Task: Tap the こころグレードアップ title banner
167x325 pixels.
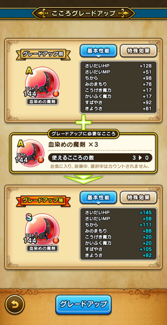Action: (x=83, y=13)
